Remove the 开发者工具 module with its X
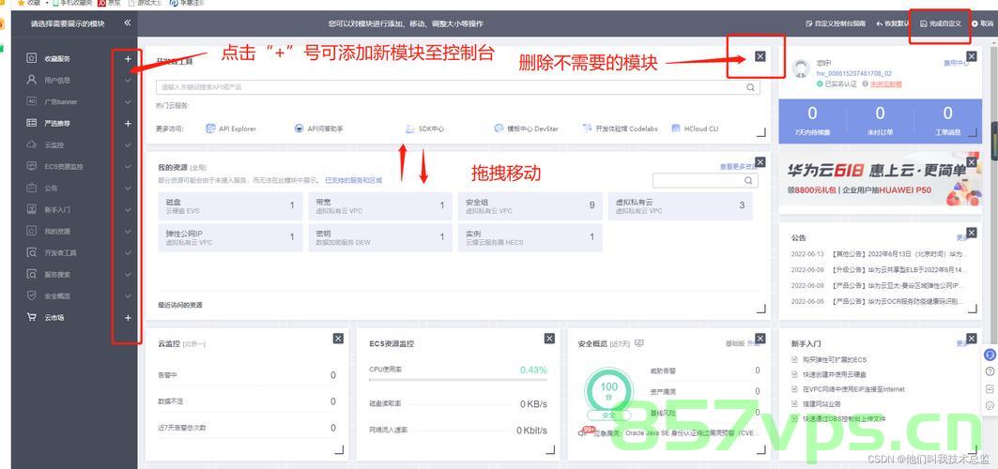The width and height of the screenshot is (998, 469). point(760,56)
